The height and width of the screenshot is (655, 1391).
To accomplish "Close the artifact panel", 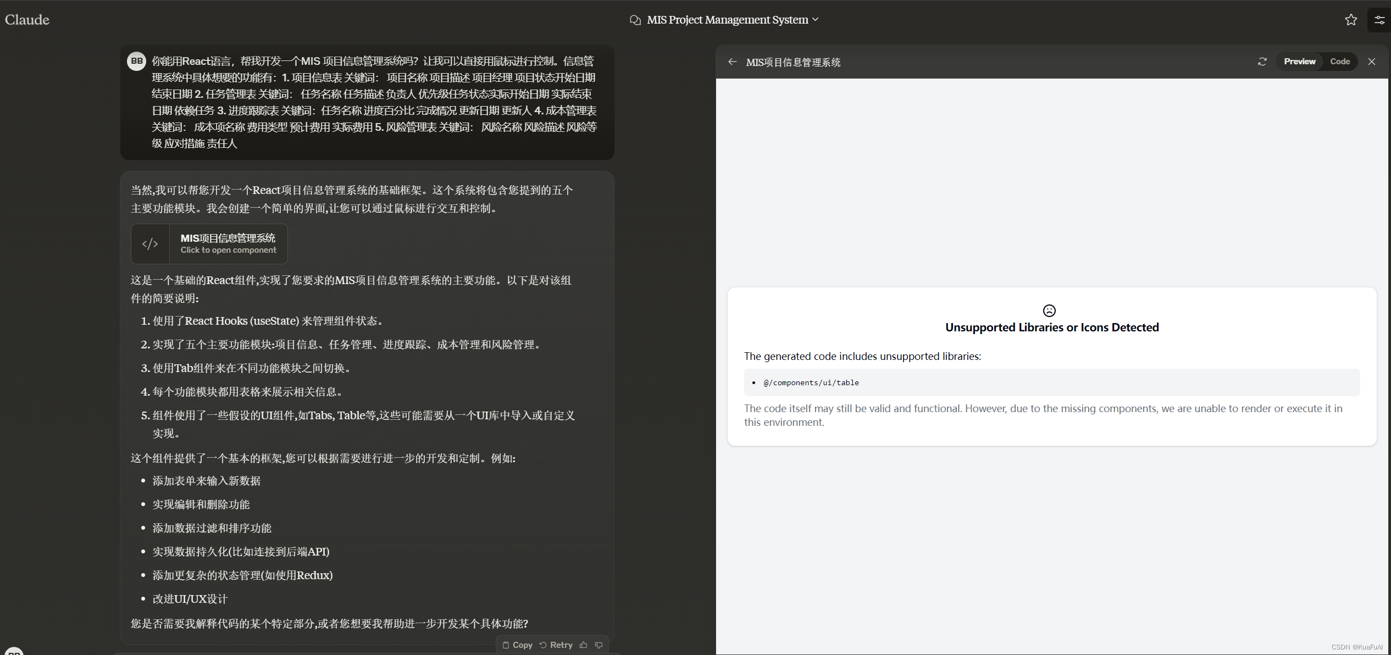I will [x=1372, y=62].
